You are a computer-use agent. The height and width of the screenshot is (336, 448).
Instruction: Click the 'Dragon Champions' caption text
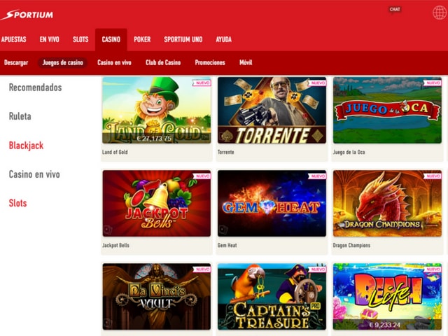351,245
